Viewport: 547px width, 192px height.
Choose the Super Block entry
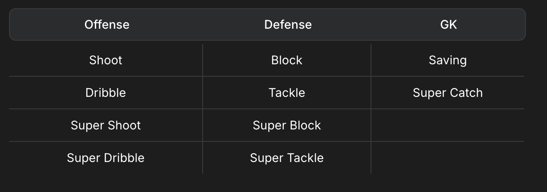(287, 126)
